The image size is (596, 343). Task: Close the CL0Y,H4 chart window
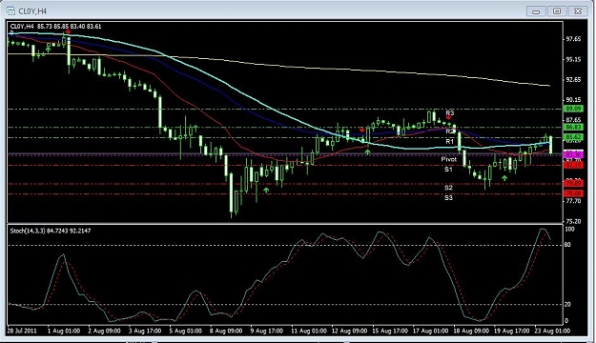(578, 11)
